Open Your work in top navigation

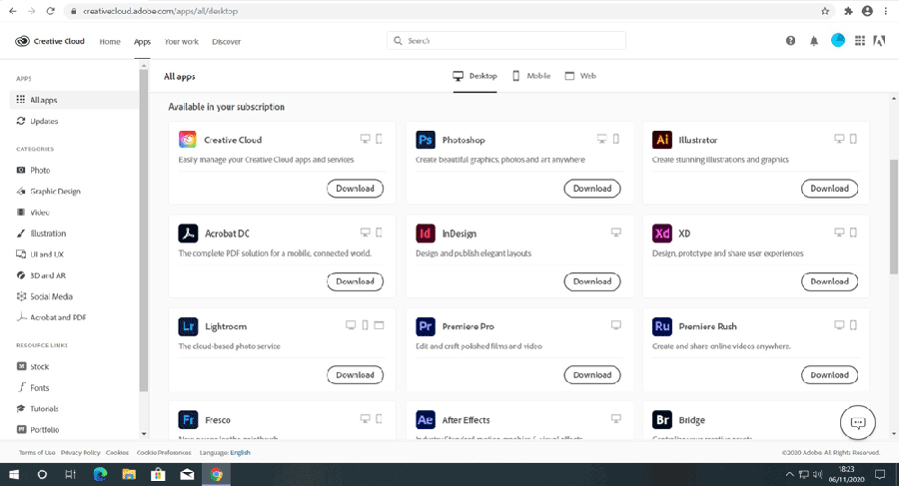[x=181, y=41]
